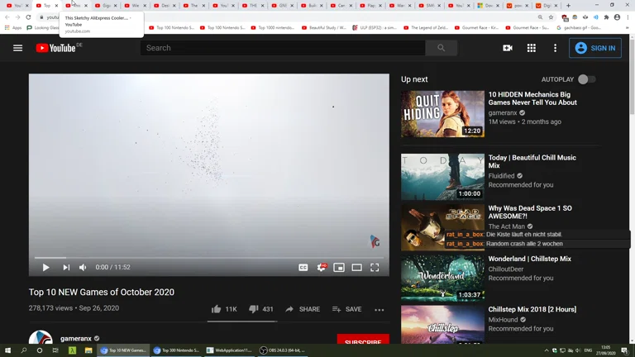
Task: Open the Apps bookmarks shortcut
Action: (13, 27)
